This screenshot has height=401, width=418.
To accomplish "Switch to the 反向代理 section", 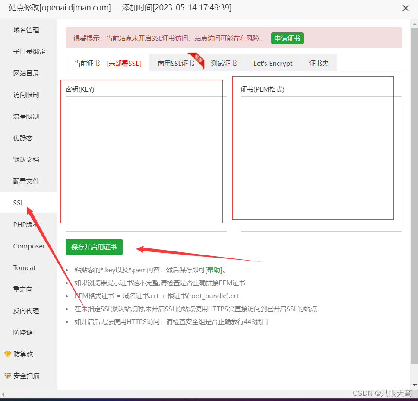I will pos(26,311).
